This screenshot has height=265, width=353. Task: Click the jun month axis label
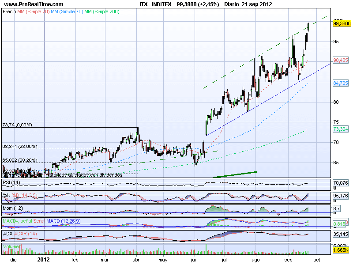point(194,260)
